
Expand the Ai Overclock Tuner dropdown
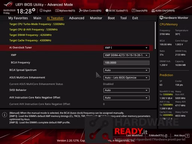[x=126, y=48]
